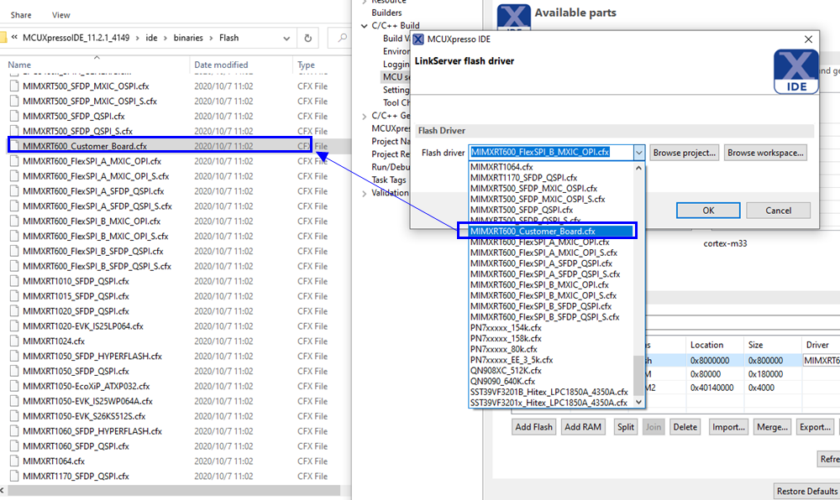Select Task Tags in the properties tree

point(389,180)
